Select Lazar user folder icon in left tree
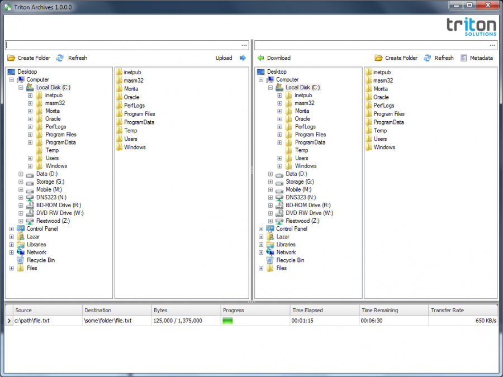The width and height of the screenshot is (503, 377). point(21,237)
